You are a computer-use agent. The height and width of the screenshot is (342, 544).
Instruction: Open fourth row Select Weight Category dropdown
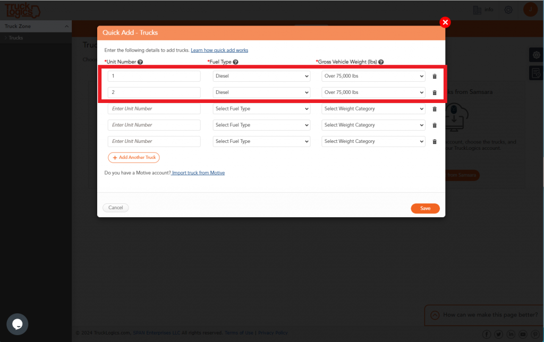tap(373, 125)
